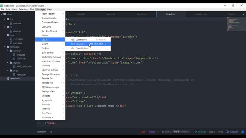Open Keybinding Resolver package entry
Image resolution: width=246 pixels, height=138 pixels.
[x=50, y=57]
